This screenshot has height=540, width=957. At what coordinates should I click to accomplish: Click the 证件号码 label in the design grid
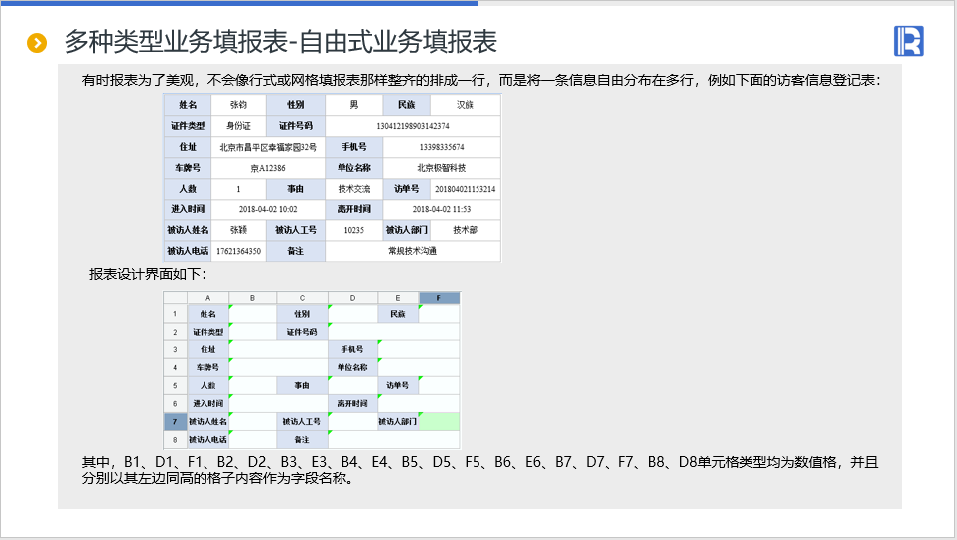(302, 332)
